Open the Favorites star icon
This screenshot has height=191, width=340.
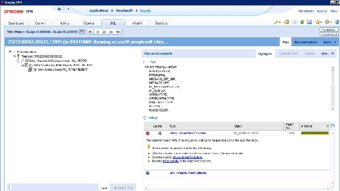pyautogui.click(x=318, y=22)
